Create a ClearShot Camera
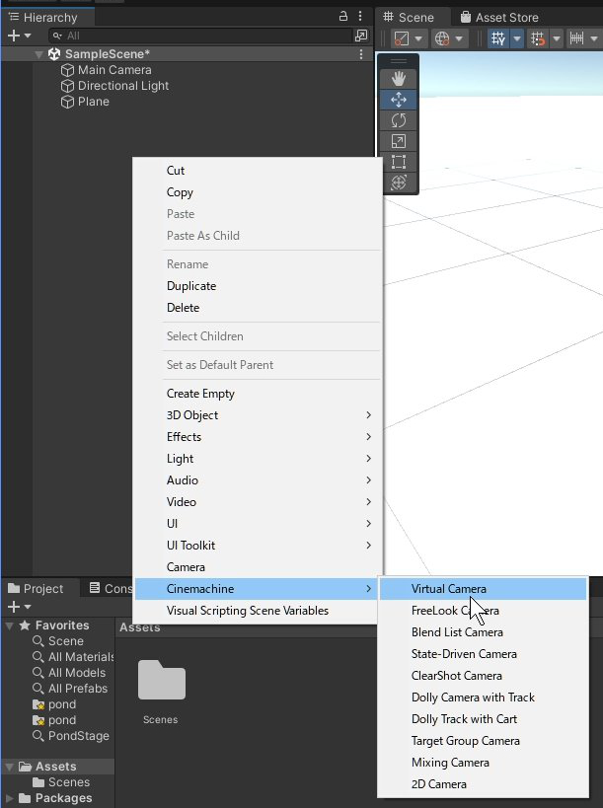This screenshot has height=808, width=603. point(483,676)
